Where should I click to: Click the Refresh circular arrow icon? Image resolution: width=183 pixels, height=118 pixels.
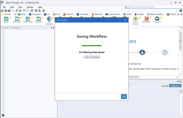pos(32,11)
